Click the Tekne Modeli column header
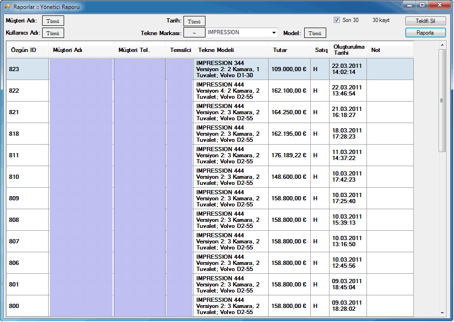Viewport: 454px width, 322px height. (x=231, y=50)
